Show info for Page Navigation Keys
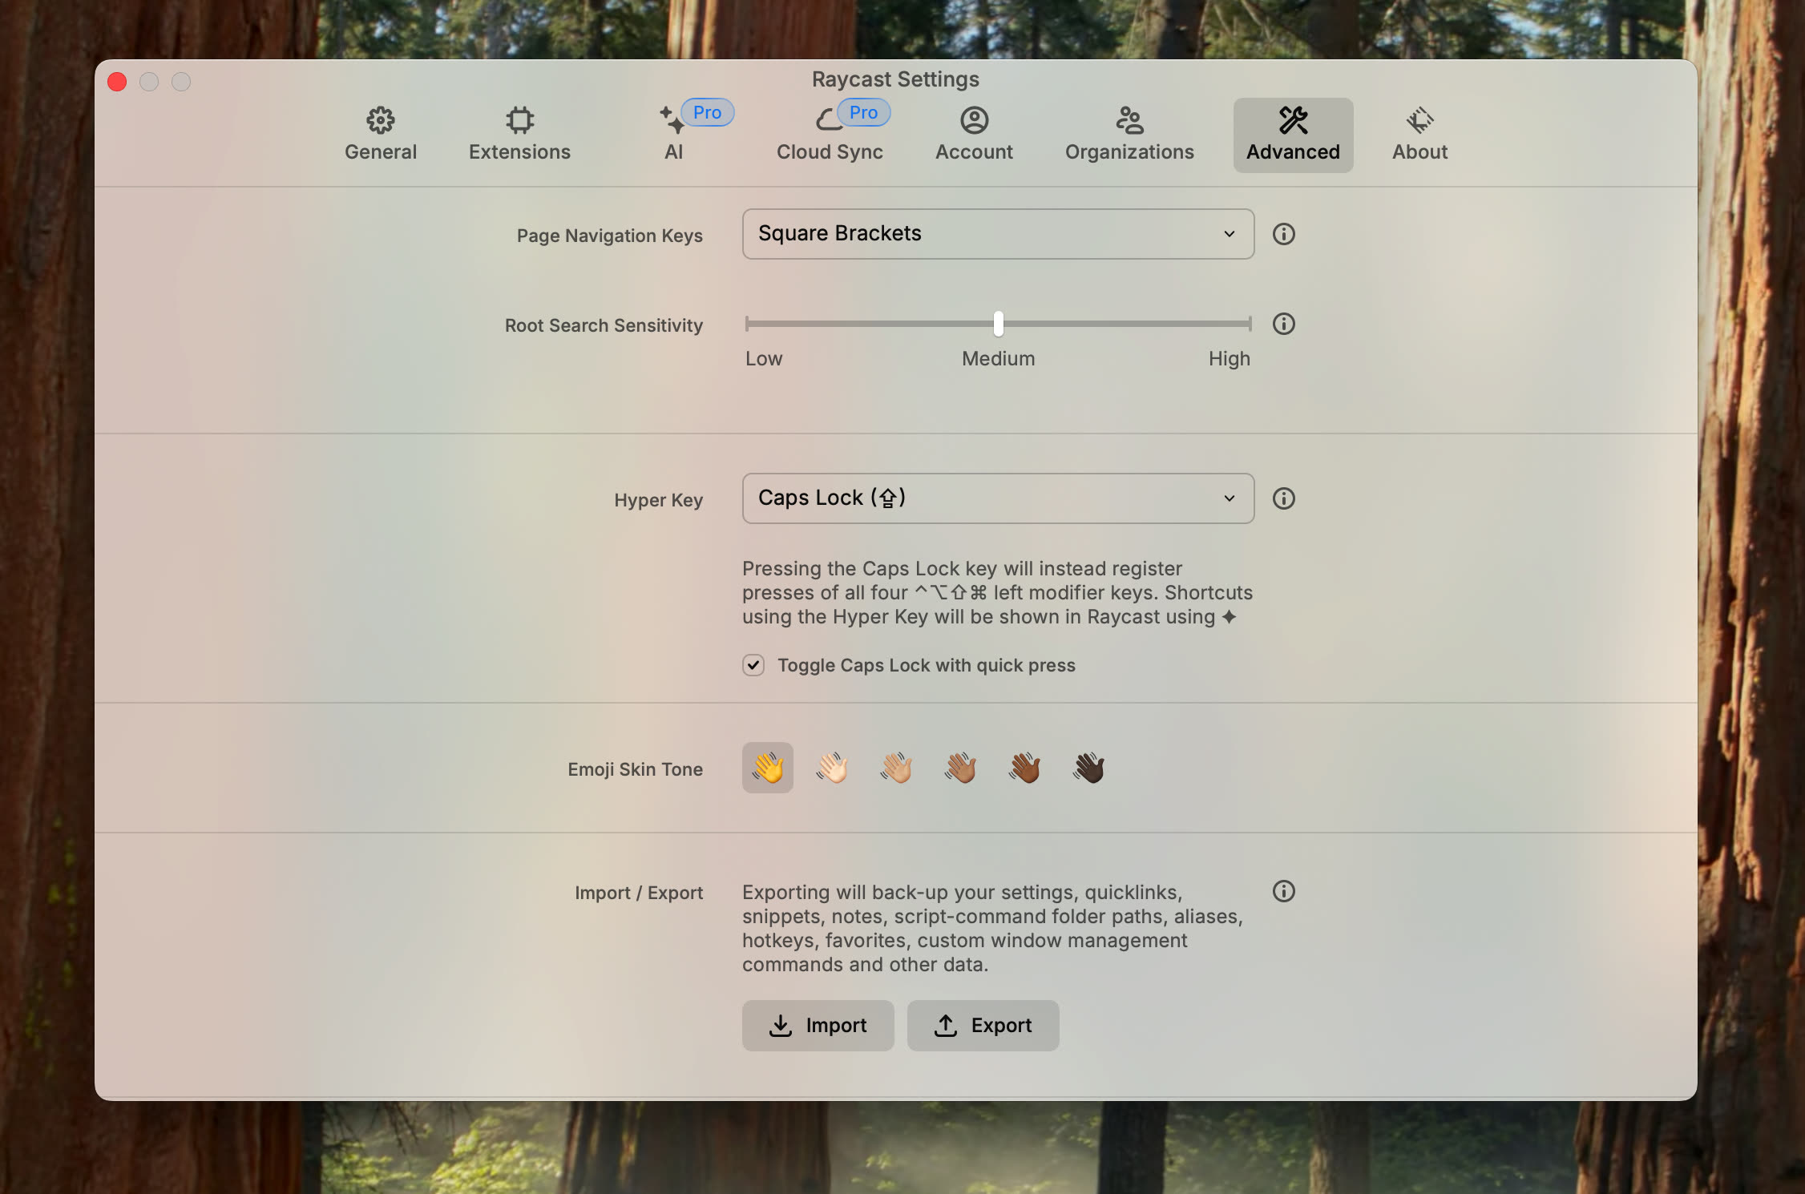Screen dimensions: 1805x1194 1284,234
